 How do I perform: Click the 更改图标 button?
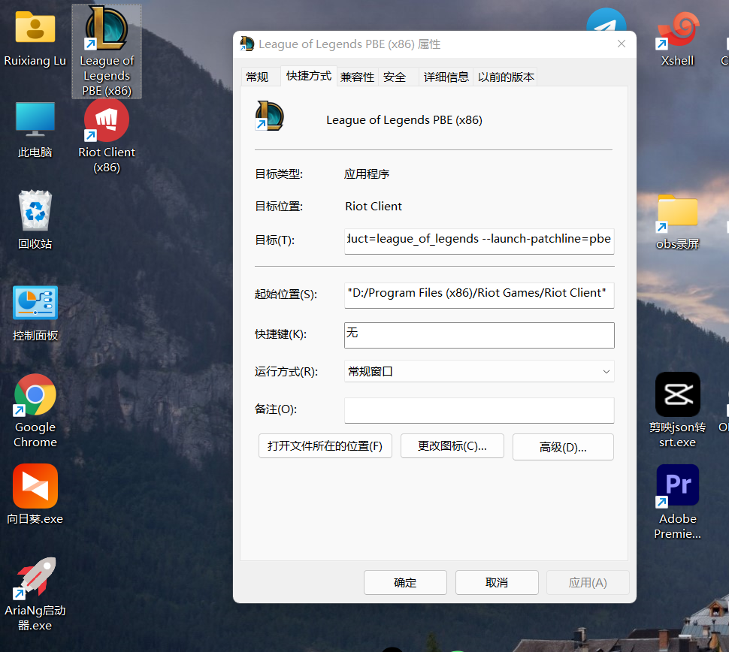click(452, 446)
